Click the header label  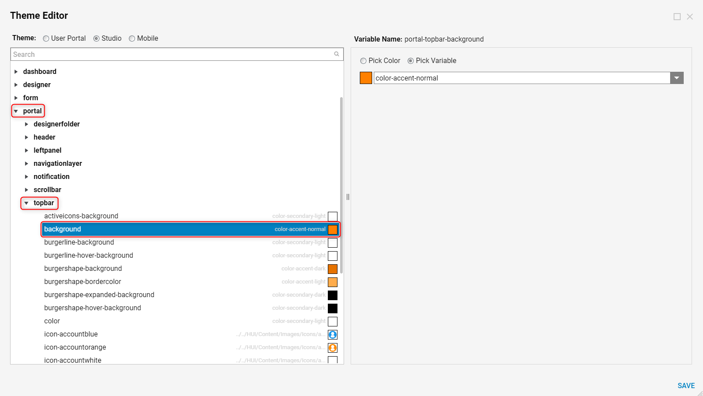pos(44,137)
